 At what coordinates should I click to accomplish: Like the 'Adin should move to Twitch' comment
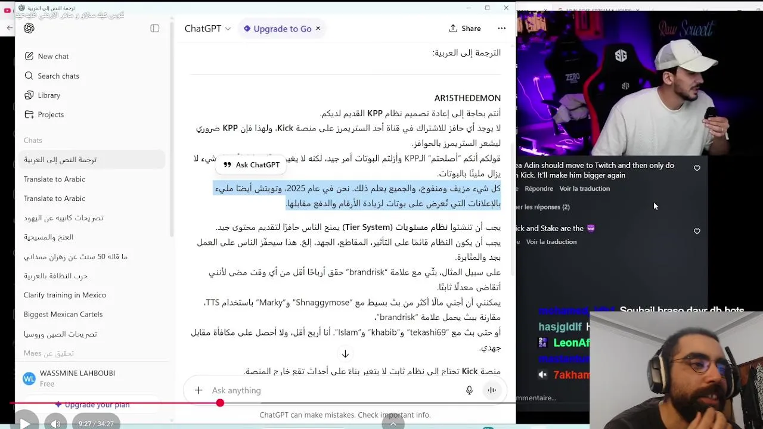pyautogui.click(x=697, y=168)
